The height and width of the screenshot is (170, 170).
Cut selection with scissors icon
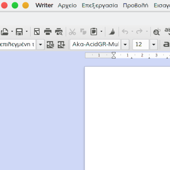(x=72, y=31)
